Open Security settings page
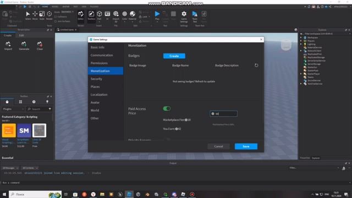 click(x=106, y=79)
